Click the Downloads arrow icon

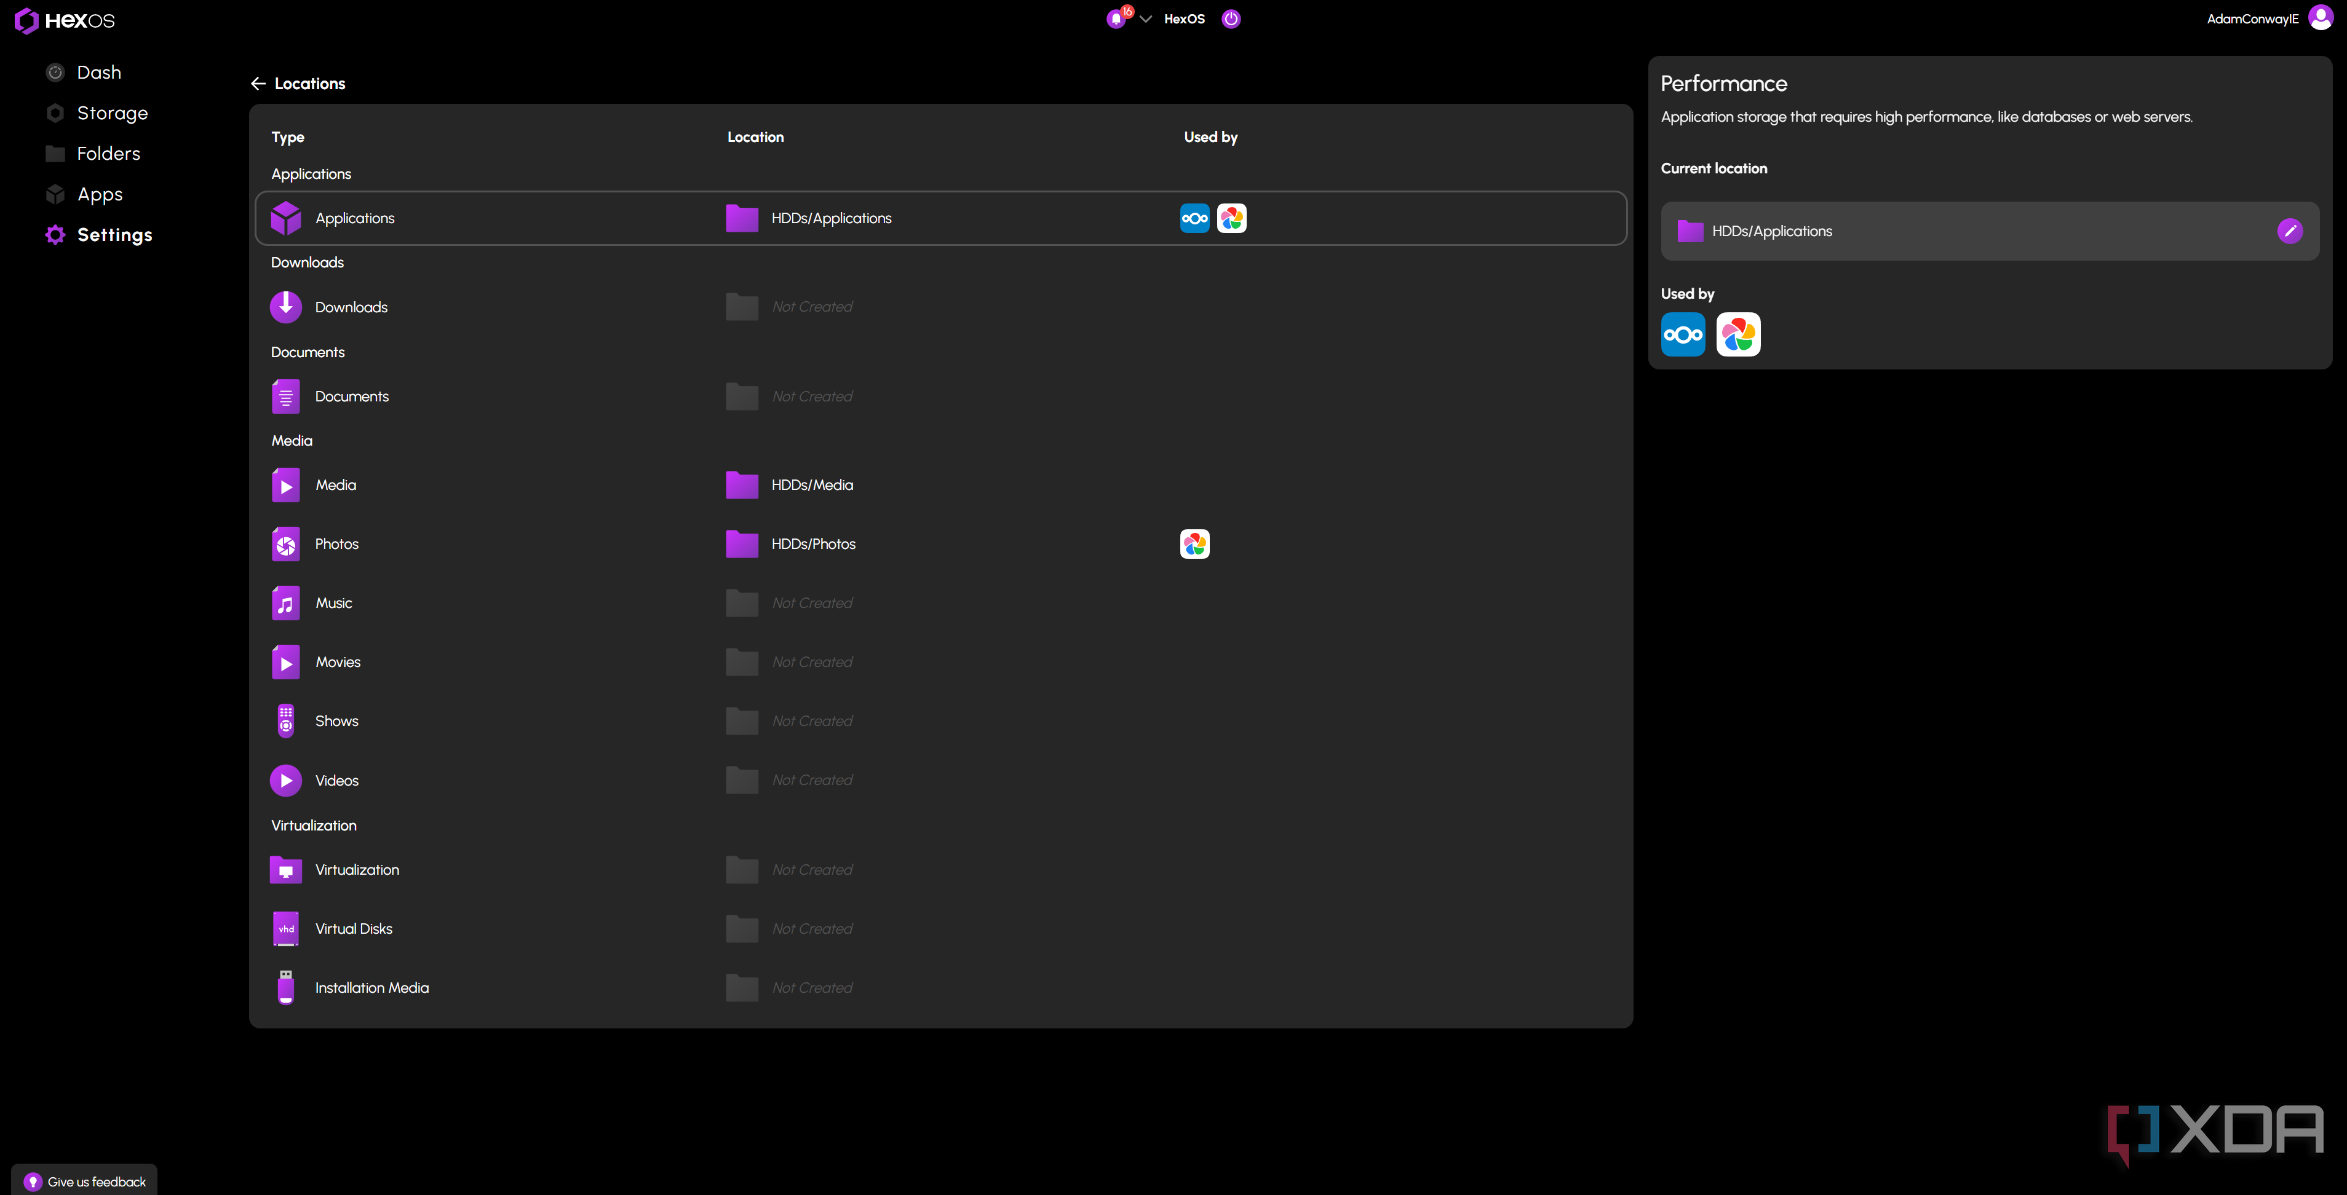click(286, 307)
